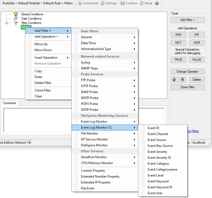The image size is (212, 198).
Task: Click the Reset toolbar icon
Action: point(142,3)
